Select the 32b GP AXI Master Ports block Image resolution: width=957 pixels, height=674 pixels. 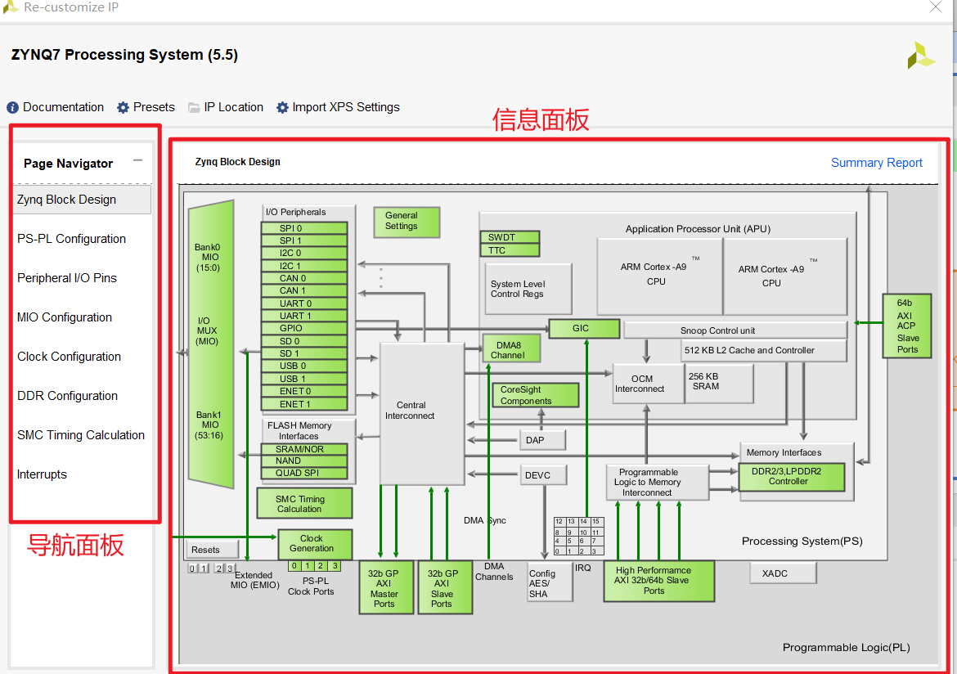385,586
